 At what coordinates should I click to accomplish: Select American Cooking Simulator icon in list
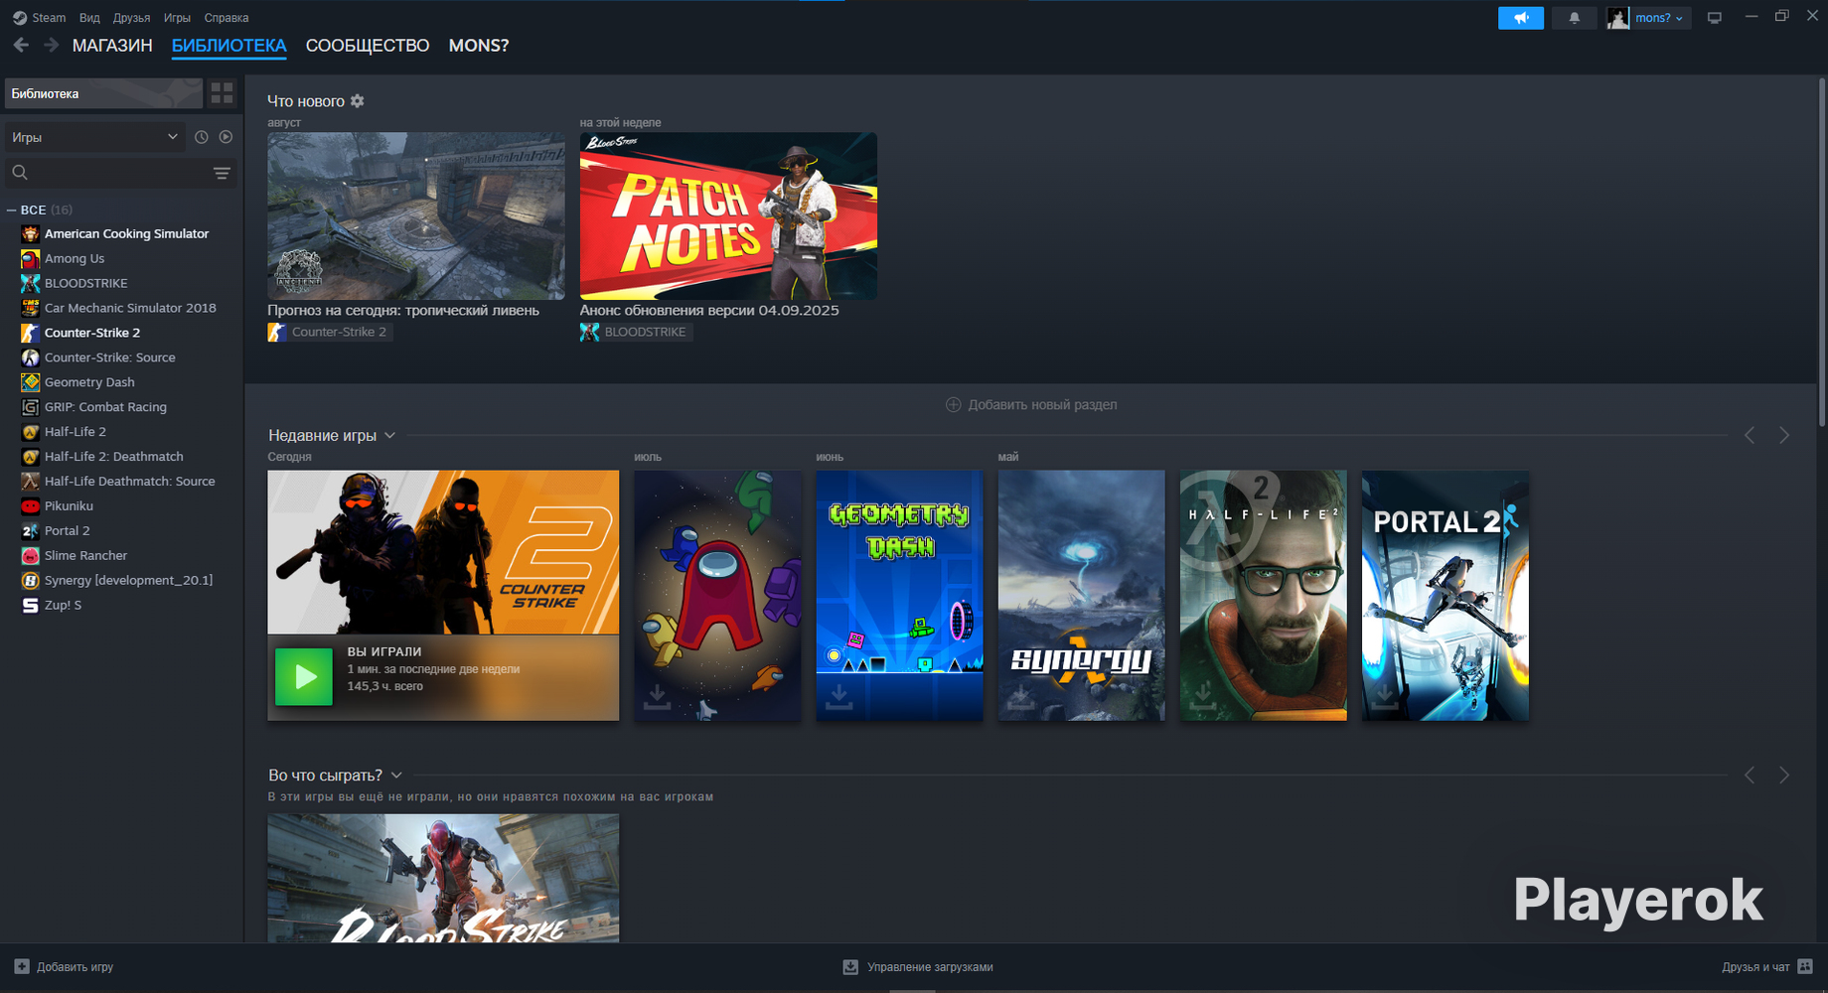[31, 234]
